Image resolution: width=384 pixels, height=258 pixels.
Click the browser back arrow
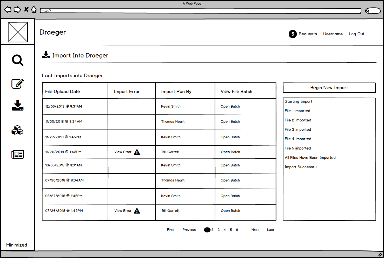[x=8, y=10]
